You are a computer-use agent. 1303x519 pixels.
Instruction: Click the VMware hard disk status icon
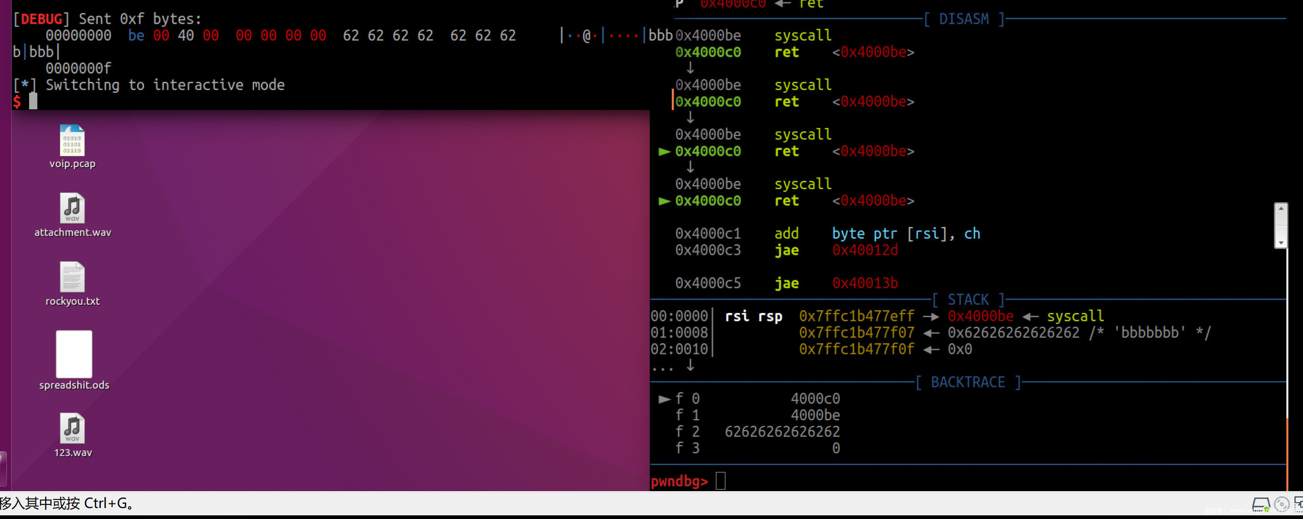pos(1261,504)
